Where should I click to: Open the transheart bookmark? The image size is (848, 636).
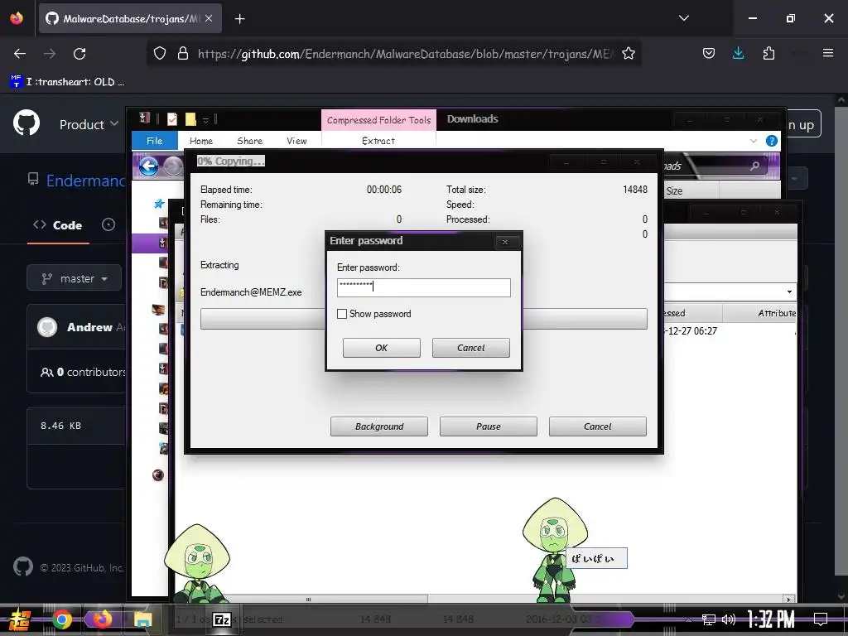point(67,82)
